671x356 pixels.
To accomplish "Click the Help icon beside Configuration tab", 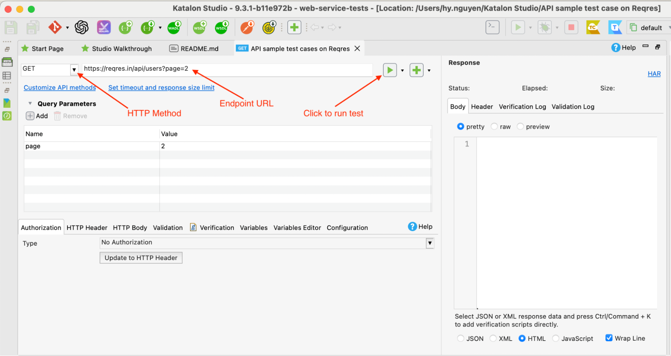I will click(412, 226).
